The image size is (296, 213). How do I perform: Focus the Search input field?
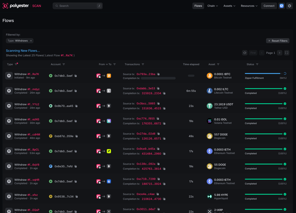[x=78, y=6]
